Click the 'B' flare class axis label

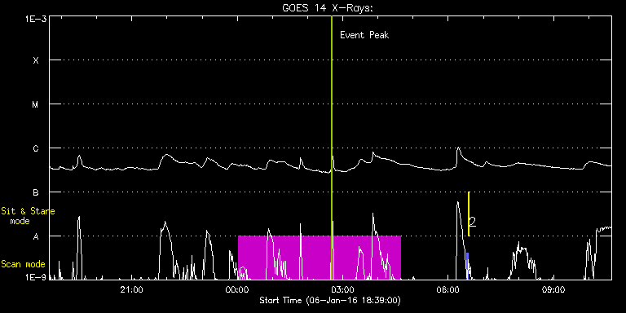36,192
